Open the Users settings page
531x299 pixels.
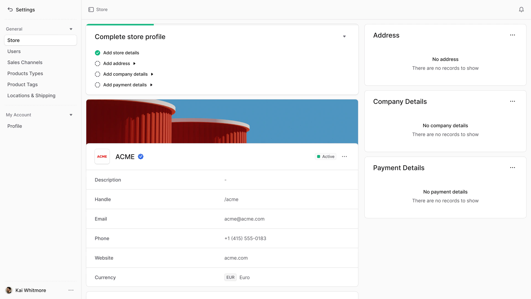click(x=40, y=51)
